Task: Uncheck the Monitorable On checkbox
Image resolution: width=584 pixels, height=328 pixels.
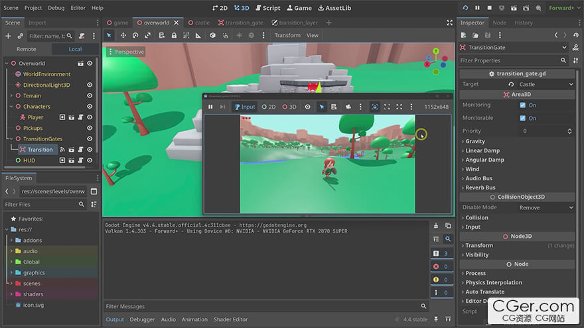Action: point(522,118)
